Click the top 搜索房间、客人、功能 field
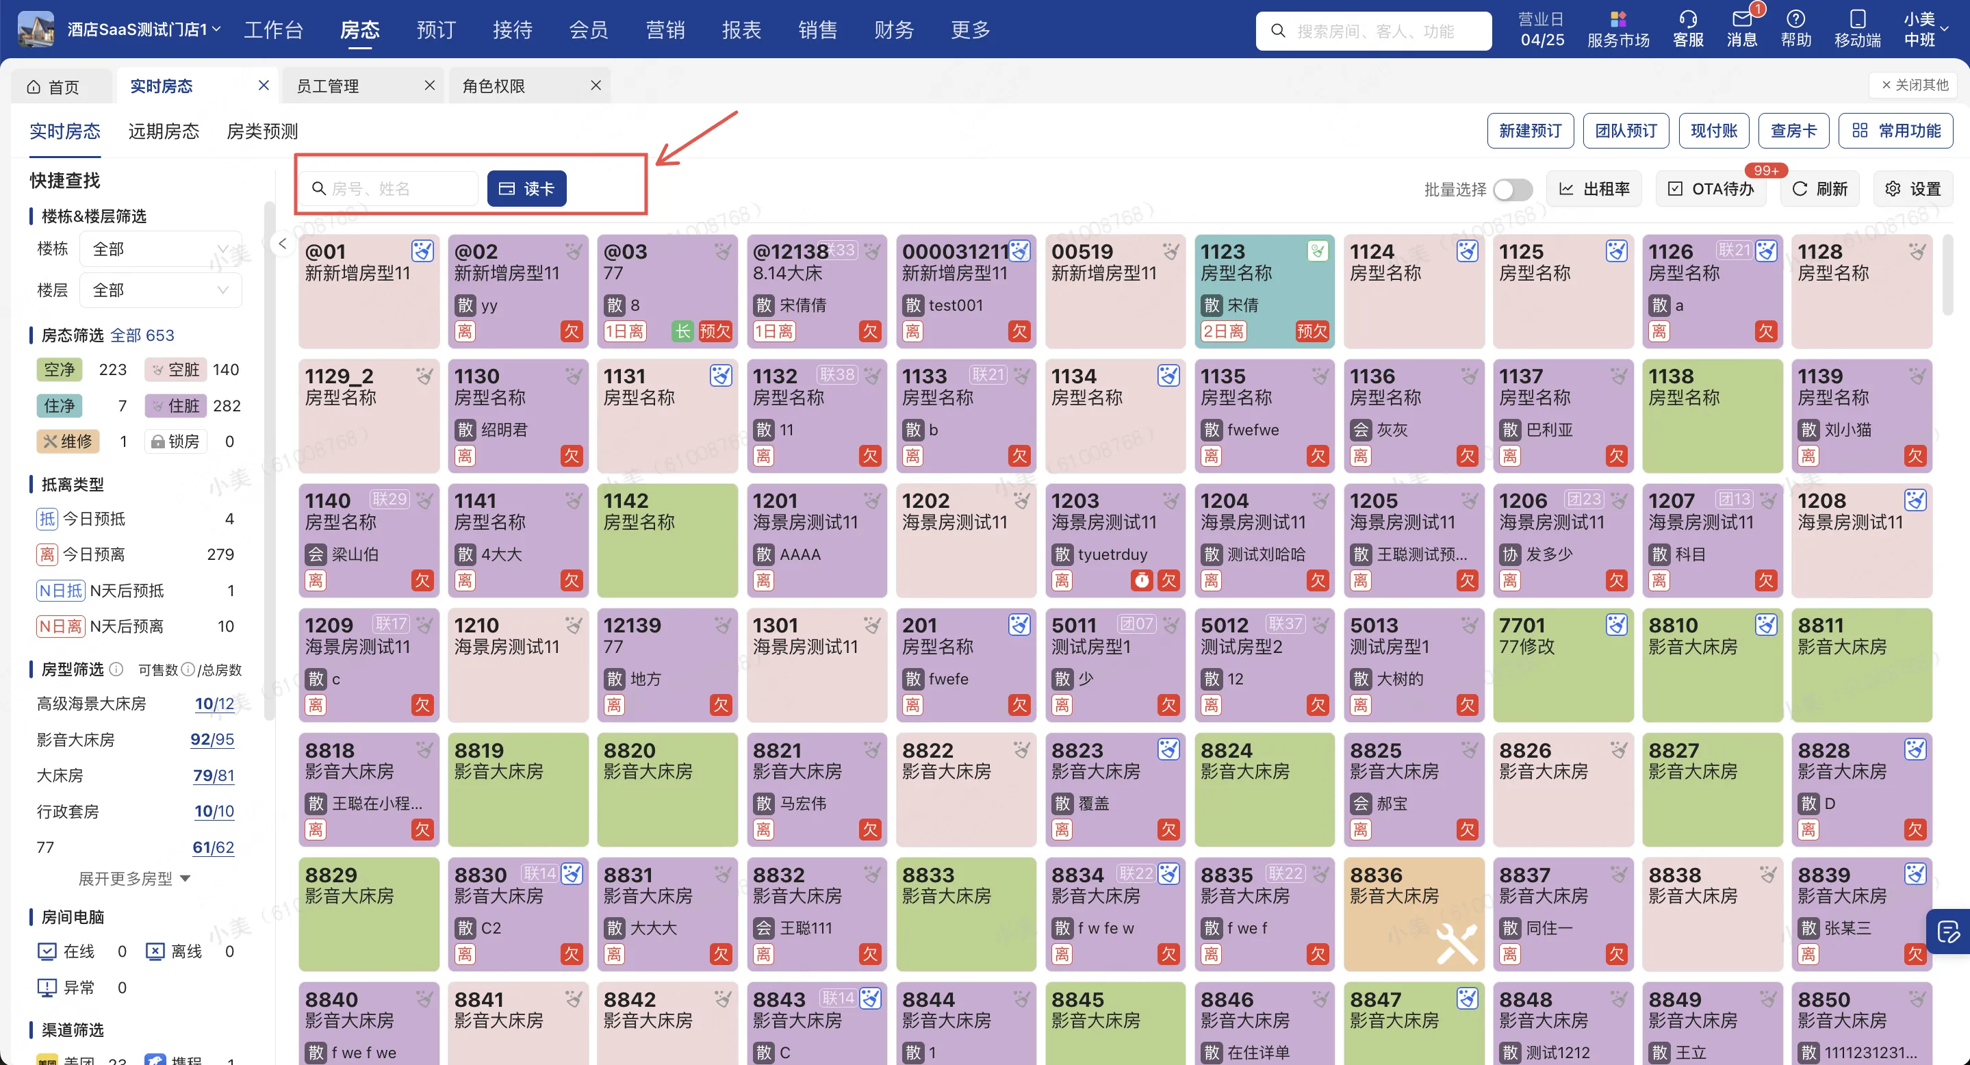Screen dimensions: 1970x1065 (x=1372, y=31)
